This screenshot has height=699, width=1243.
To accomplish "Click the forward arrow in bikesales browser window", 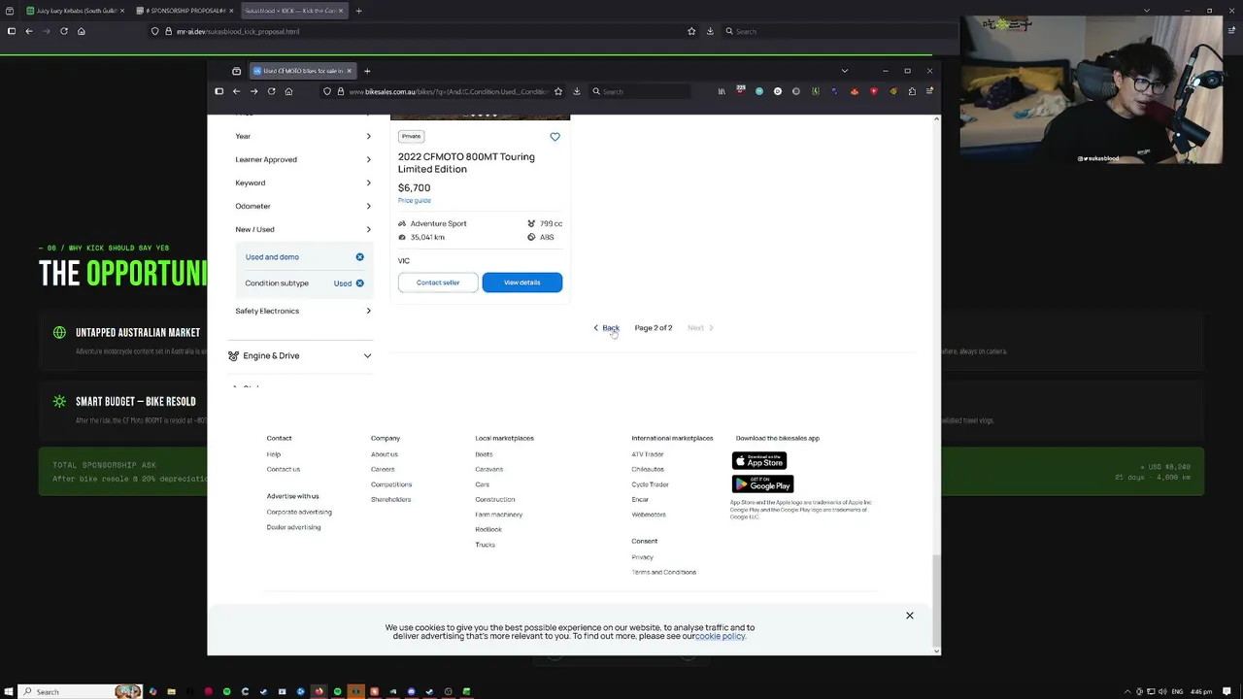I will point(253,91).
